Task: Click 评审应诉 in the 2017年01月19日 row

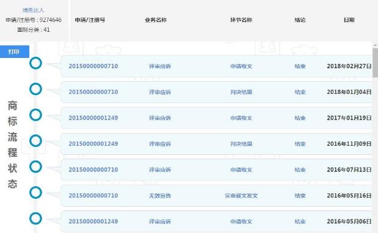Action: [160, 118]
